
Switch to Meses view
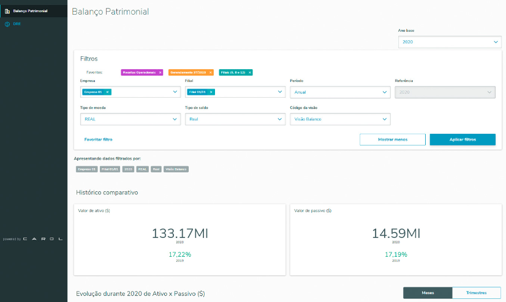coord(428,293)
